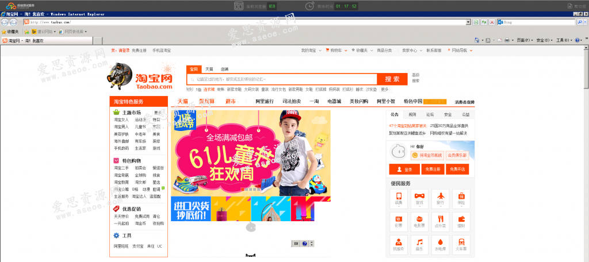This screenshot has width=589, height=262.
Task: Select the 论坛 tab in notice panel
Action: coord(430,114)
